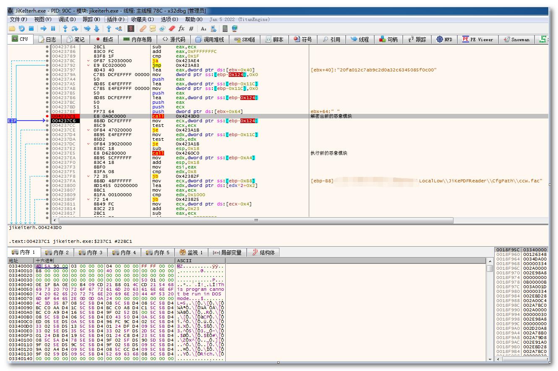
Task: Click the Restart debugging toolbar icon
Action: click(x=21, y=29)
